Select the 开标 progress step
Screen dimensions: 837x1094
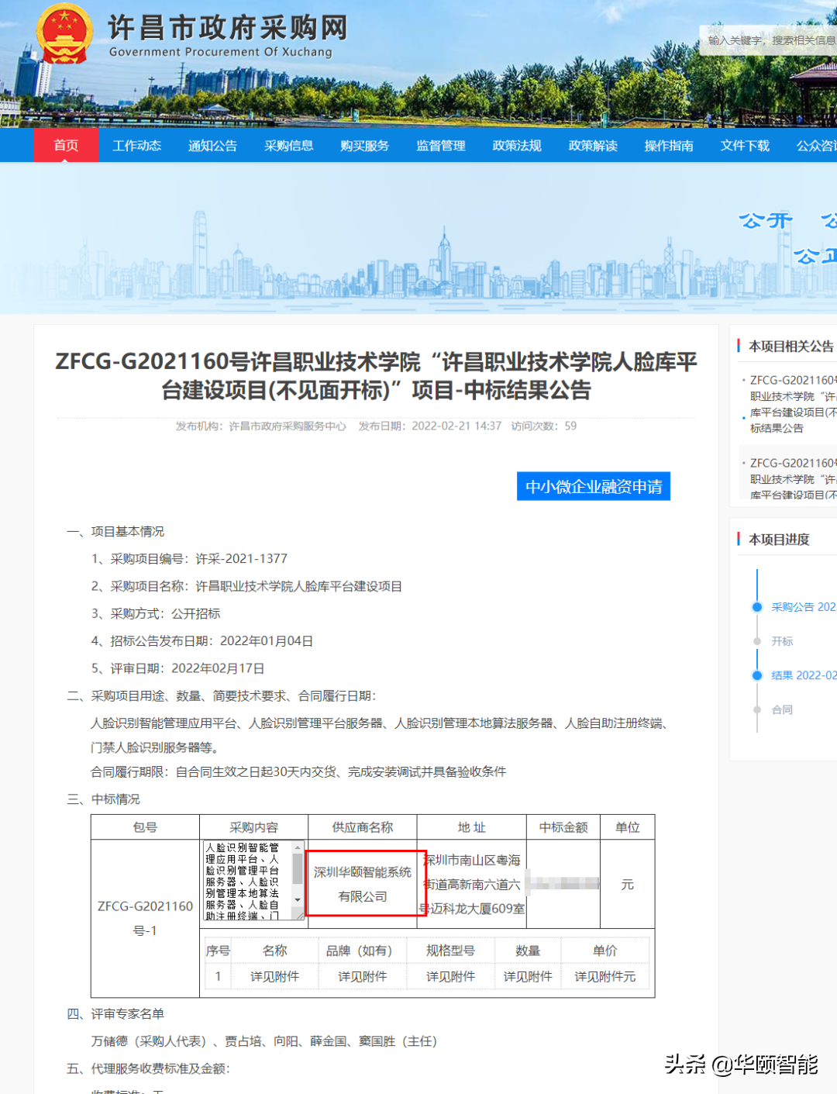coord(782,641)
